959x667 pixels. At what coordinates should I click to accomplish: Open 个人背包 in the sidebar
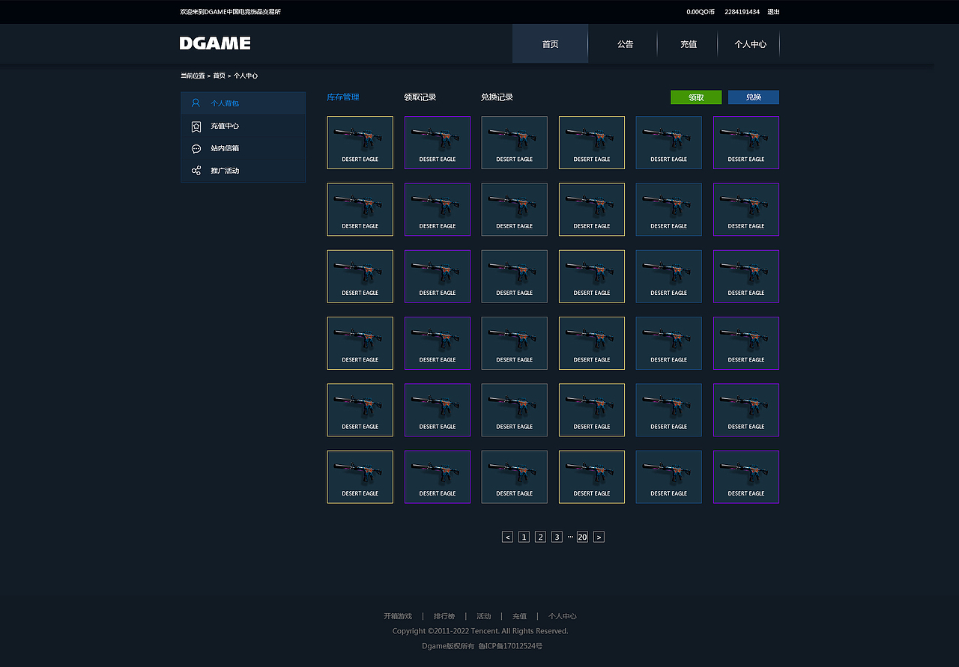[x=243, y=103]
